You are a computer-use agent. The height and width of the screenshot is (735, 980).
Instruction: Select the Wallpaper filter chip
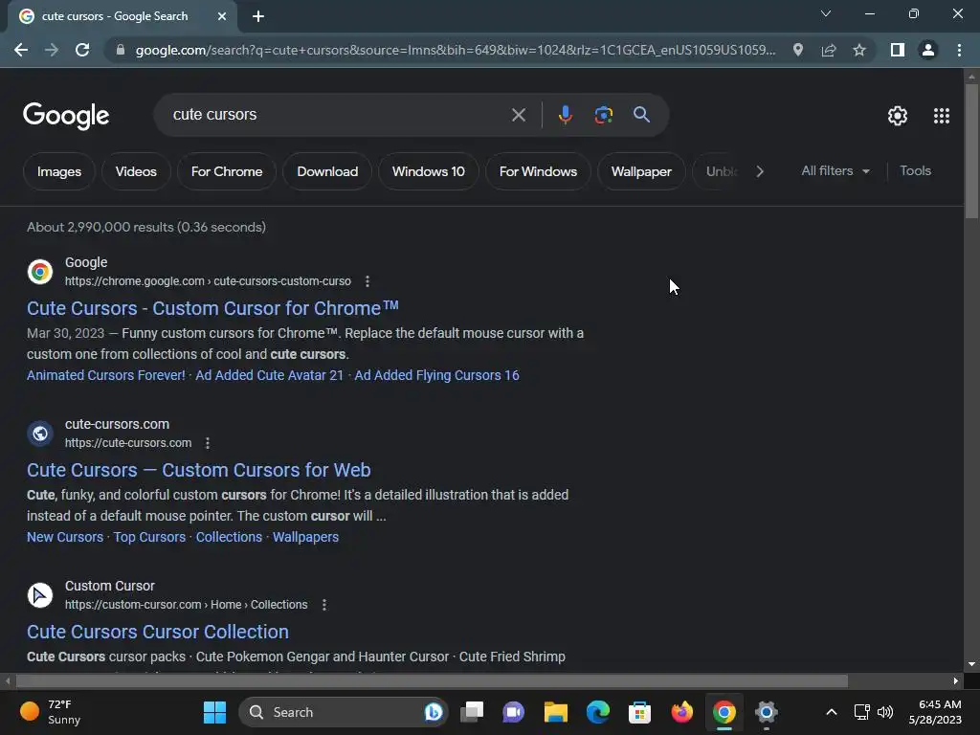coord(641,171)
